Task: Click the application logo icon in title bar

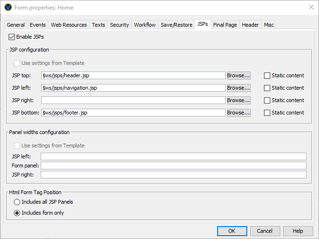Action: tap(8, 8)
